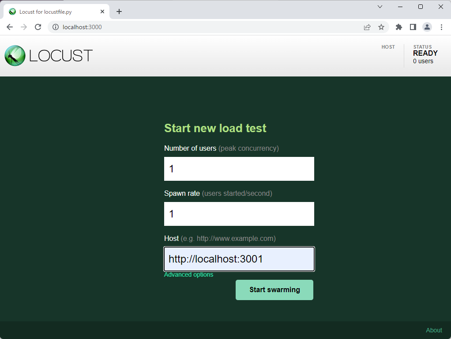The width and height of the screenshot is (451, 339).
Task: Open the extensions puzzle-piece icon
Action: coord(398,27)
